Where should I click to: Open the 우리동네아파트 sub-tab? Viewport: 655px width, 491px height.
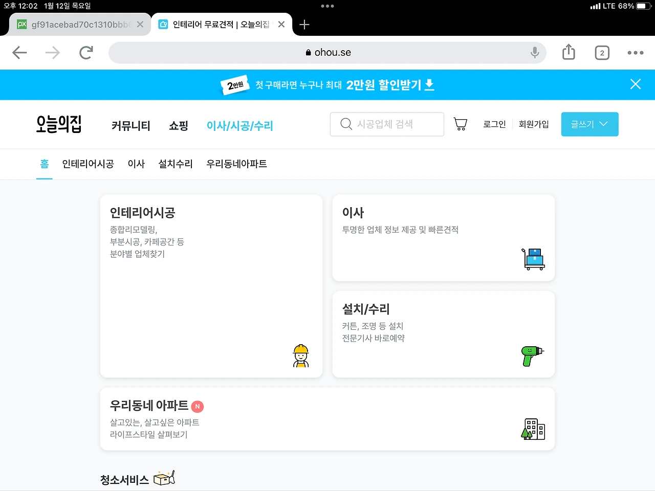coord(237,164)
